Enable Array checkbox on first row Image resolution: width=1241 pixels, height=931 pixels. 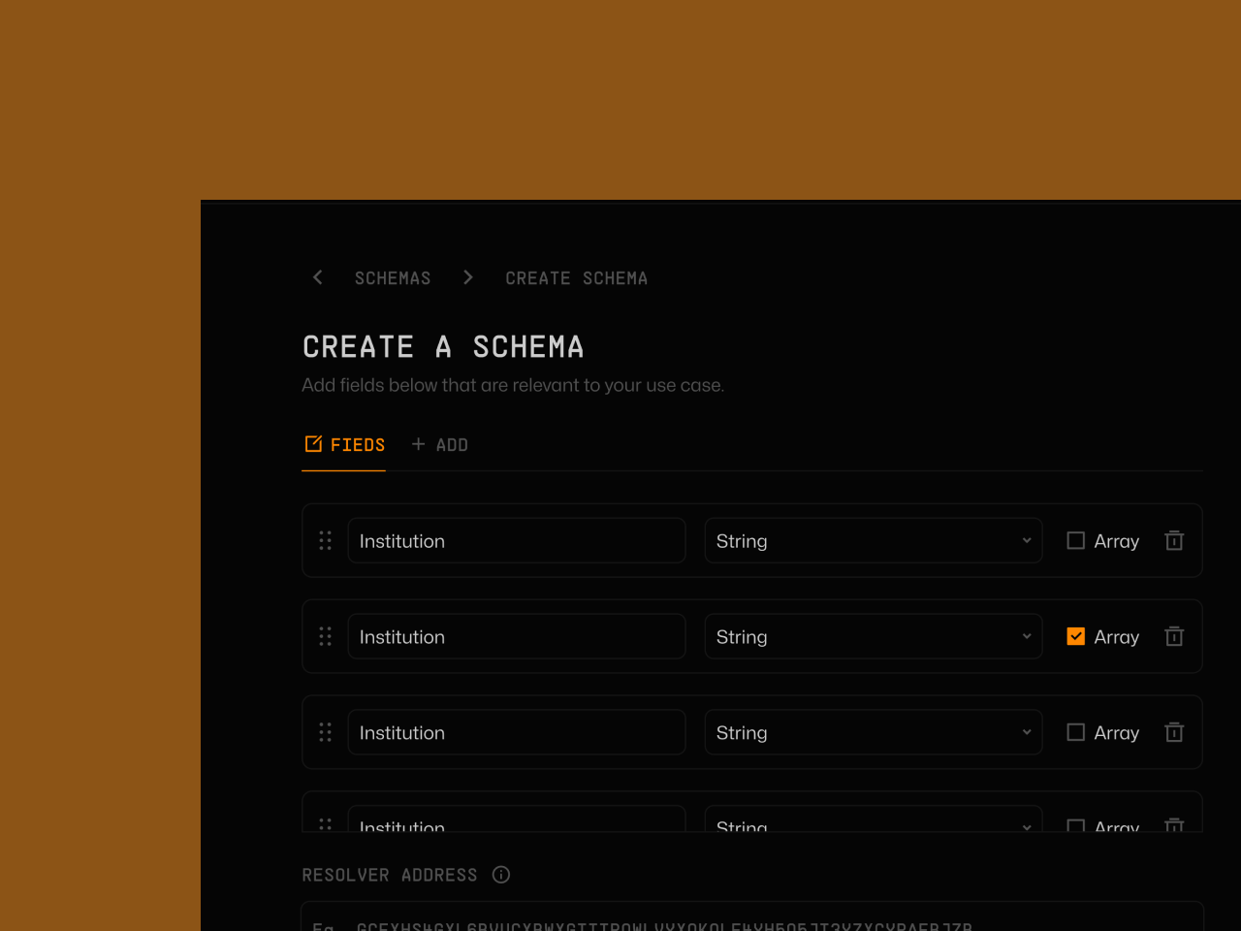1075,541
